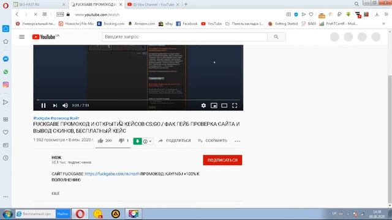The width and height of the screenshot is (392, 220).
Task: Click the YouTube search magnifier button
Action: 276,37
